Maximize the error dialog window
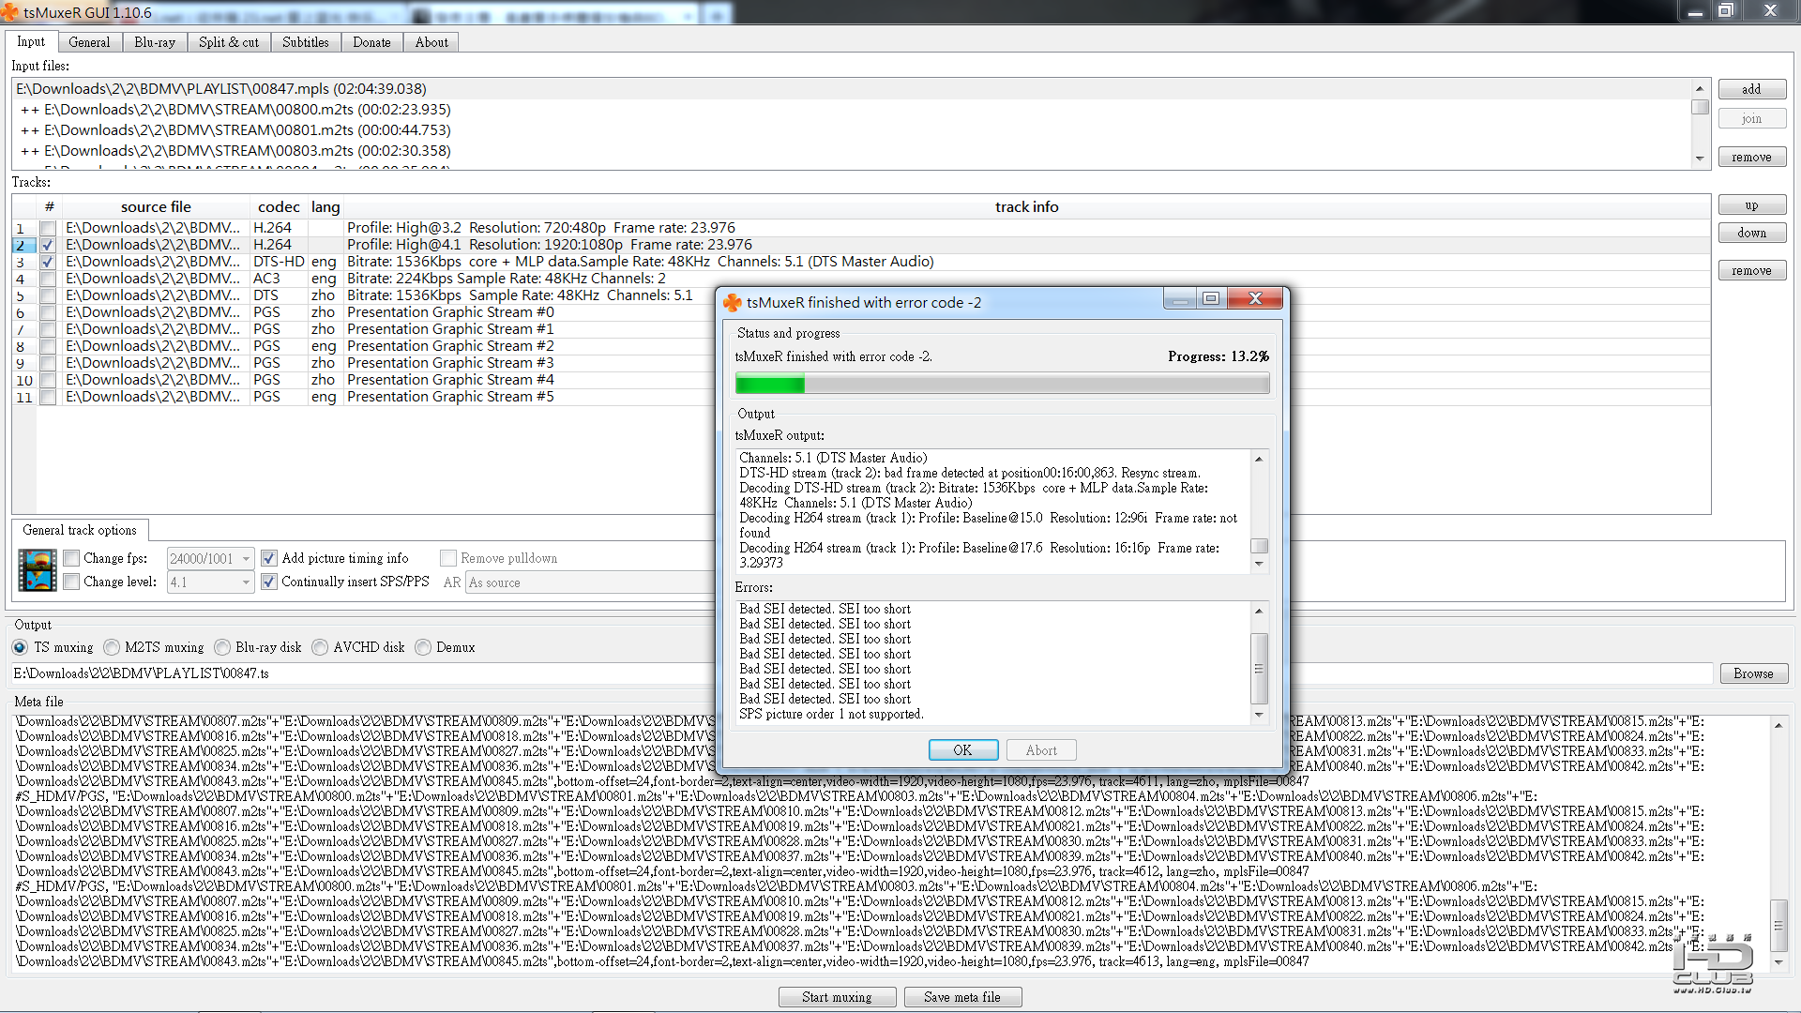1801x1013 pixels. [x=1211, y=298]
